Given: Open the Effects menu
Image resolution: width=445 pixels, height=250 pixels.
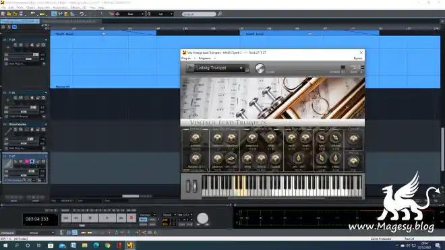Looking at the screenshot, I should click(76, 7).
